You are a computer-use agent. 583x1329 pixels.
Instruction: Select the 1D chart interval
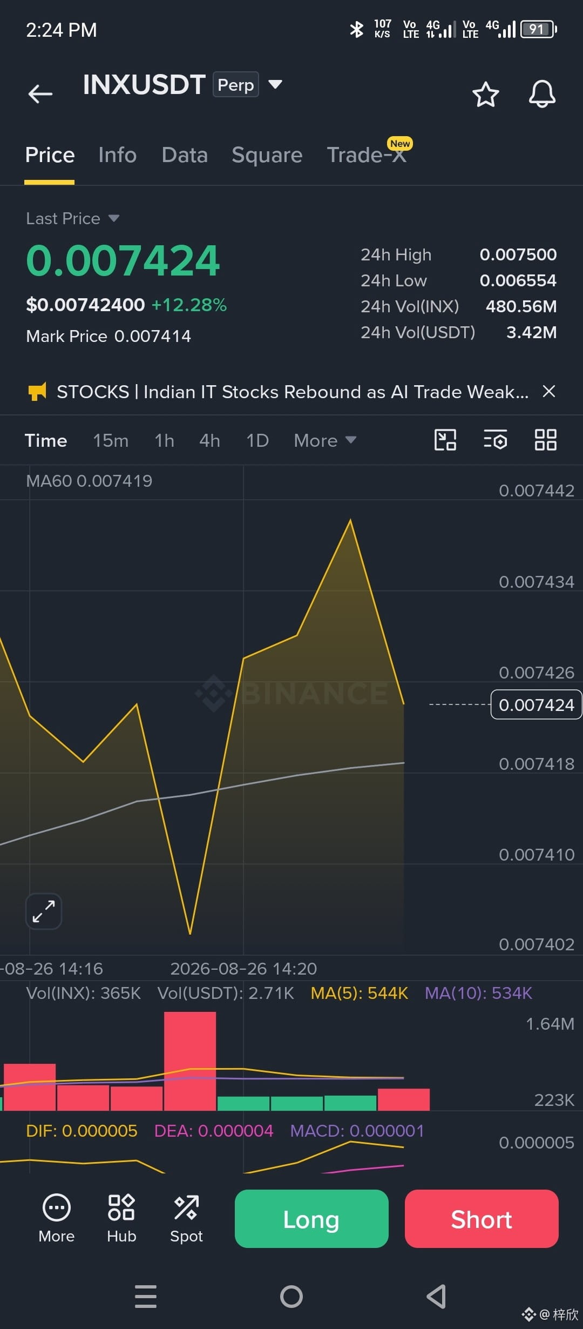[x=257, y=440]
